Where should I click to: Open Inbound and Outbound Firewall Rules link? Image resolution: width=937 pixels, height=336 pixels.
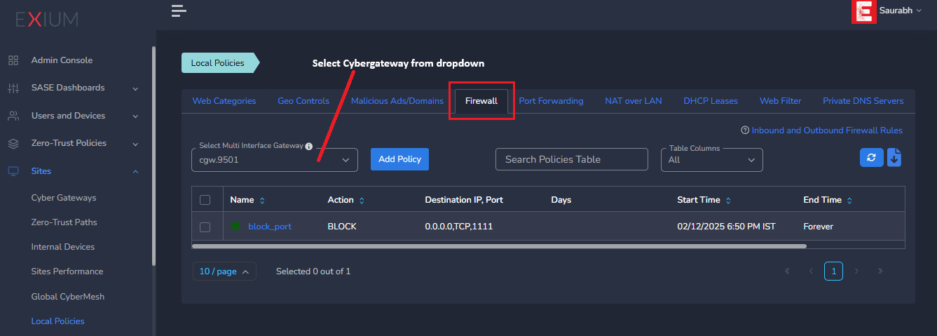(827, 130)
